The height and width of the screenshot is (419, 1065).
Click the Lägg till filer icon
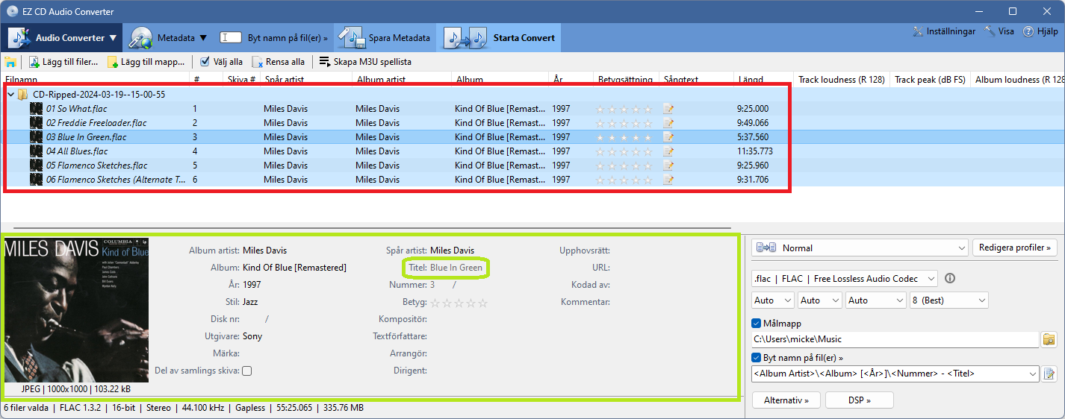tap(34, 62)
